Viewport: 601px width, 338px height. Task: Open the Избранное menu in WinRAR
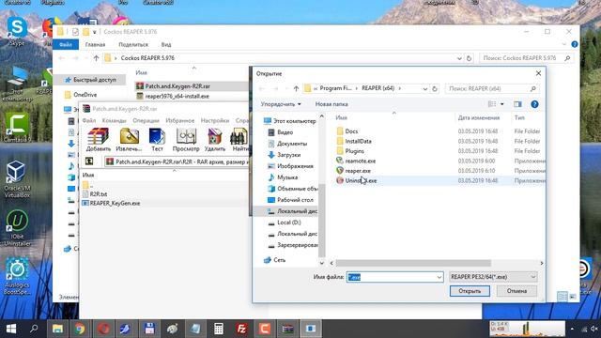point(179,120)
